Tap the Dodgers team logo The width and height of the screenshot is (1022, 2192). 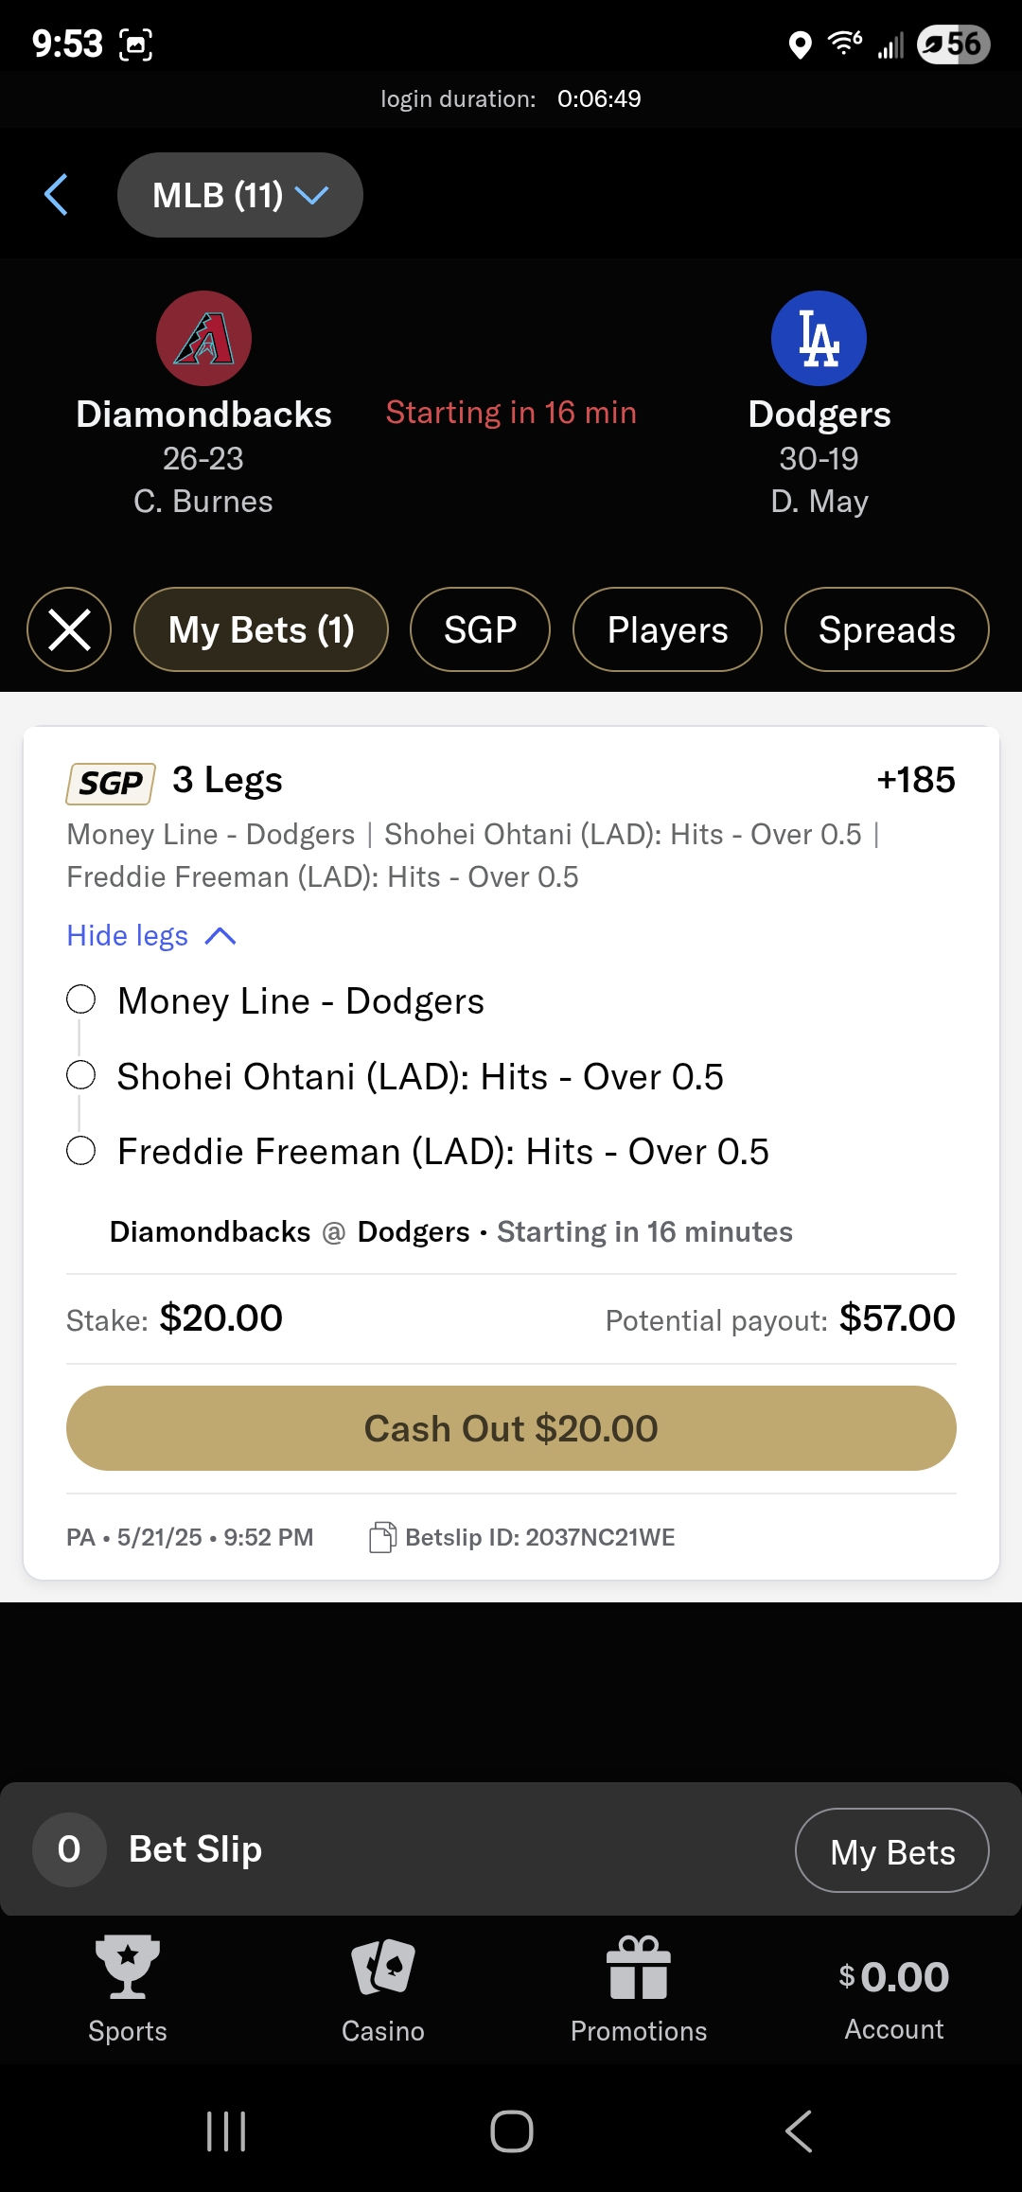[x=819, y=338]
